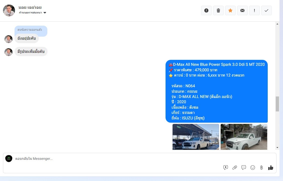Click the page avatar in reply box

pos(9,159)
